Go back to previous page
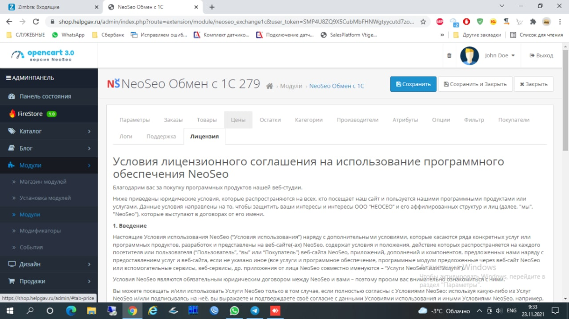The height and width of the screenshot is (319, 569). tap(9, 21)
